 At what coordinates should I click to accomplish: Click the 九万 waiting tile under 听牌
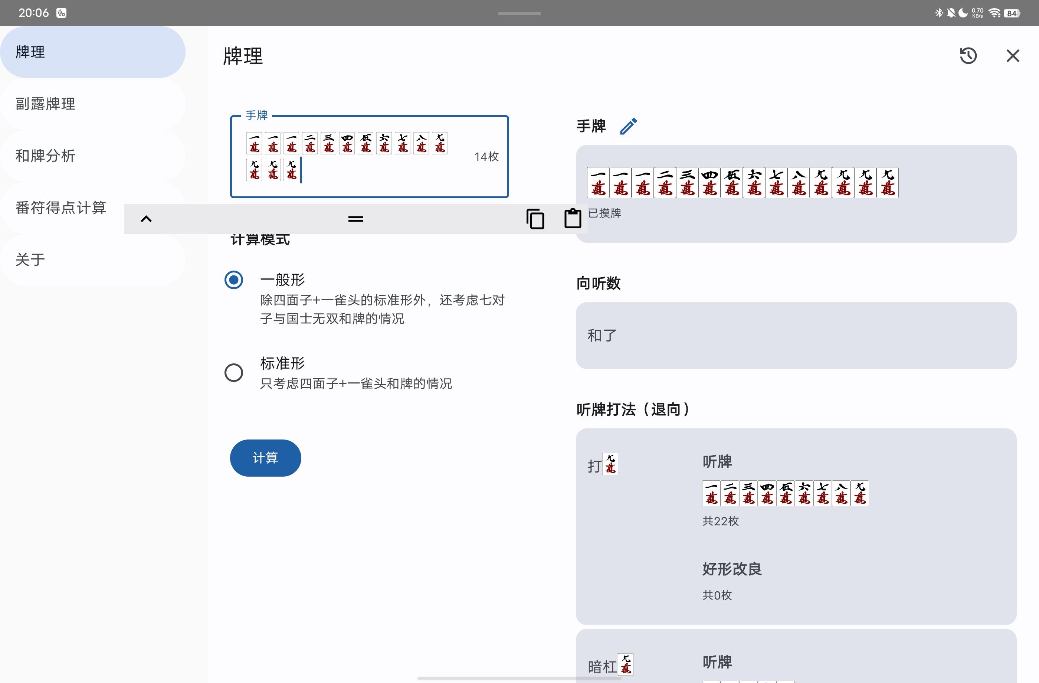pos(860,493)
